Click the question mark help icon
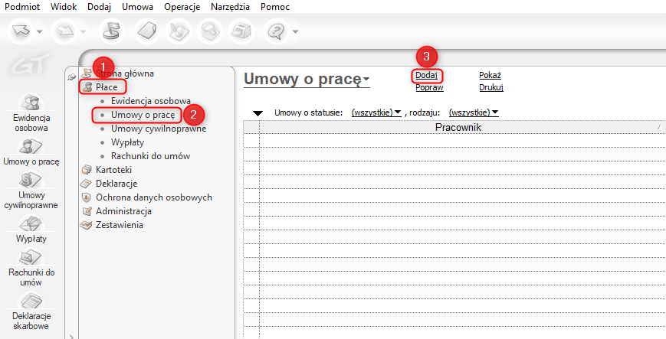The height and width of the screenshot is (339, 666). tap(277, 31)
